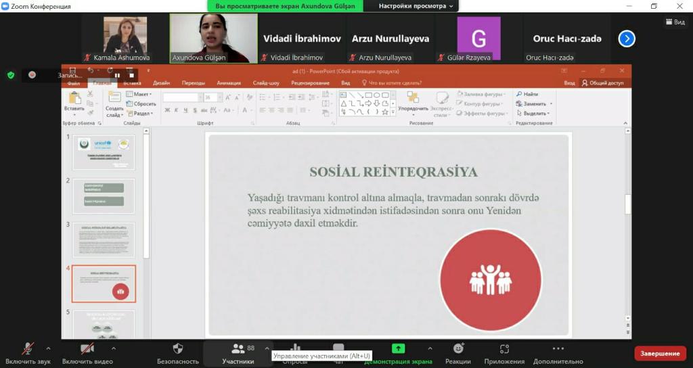Open Реакции emoji reactions
693x368 pixels.
[x=458, y=354]
